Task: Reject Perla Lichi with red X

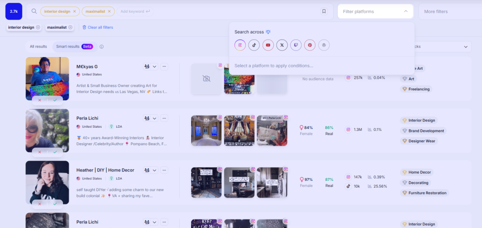Action: click(x=40, y=152)
